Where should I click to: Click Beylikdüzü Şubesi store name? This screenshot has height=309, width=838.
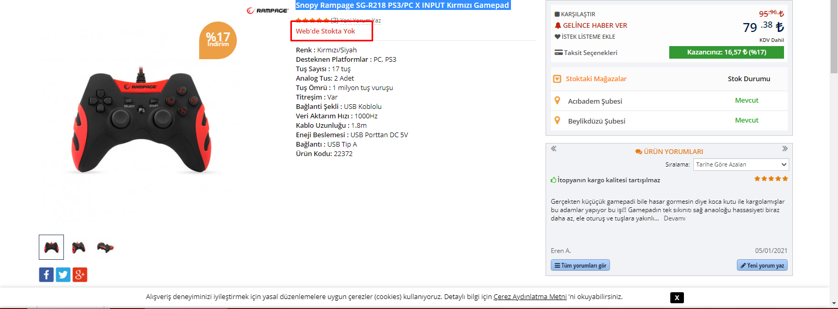[x=596, y=121]
